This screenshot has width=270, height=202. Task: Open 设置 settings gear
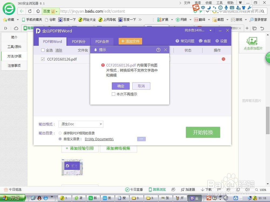tap(221, 41)
